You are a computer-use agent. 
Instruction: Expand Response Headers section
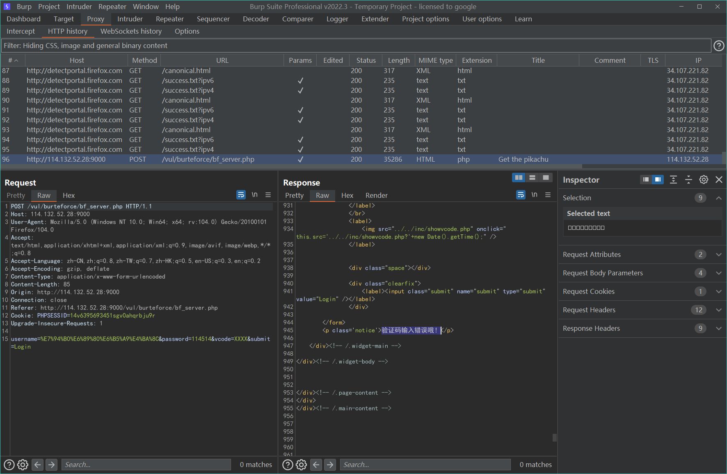(x=719, y=328)
